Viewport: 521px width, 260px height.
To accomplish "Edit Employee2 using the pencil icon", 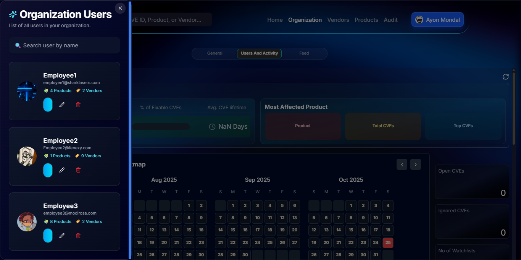I will [x=62, y=170].
